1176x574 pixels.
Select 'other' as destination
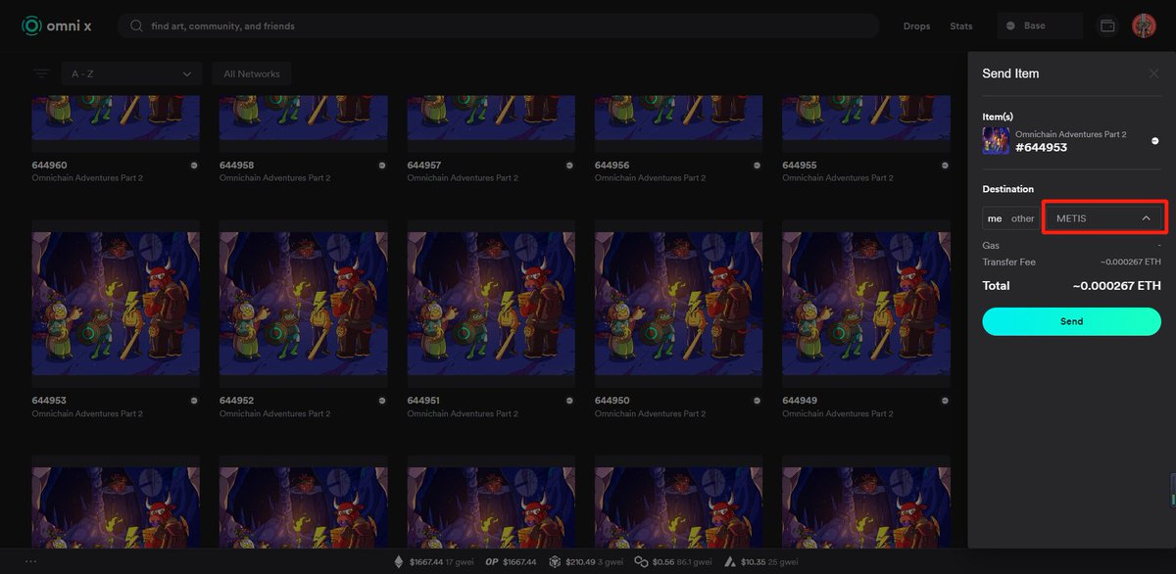(x=1022, y=218)
